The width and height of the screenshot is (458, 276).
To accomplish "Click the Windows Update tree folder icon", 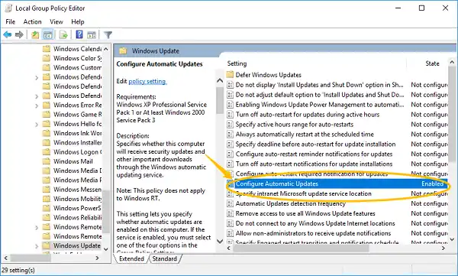I will pos(47,245).
